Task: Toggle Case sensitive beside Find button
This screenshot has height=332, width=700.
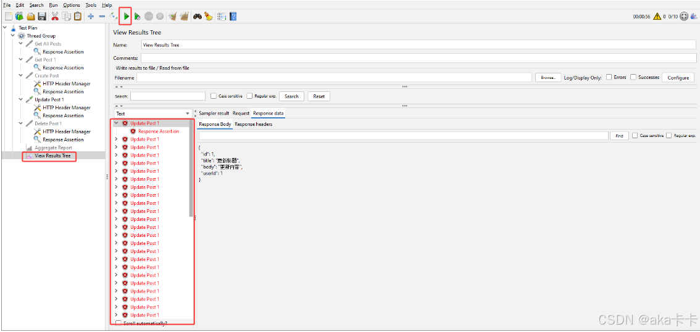Action: click(635, 136)
